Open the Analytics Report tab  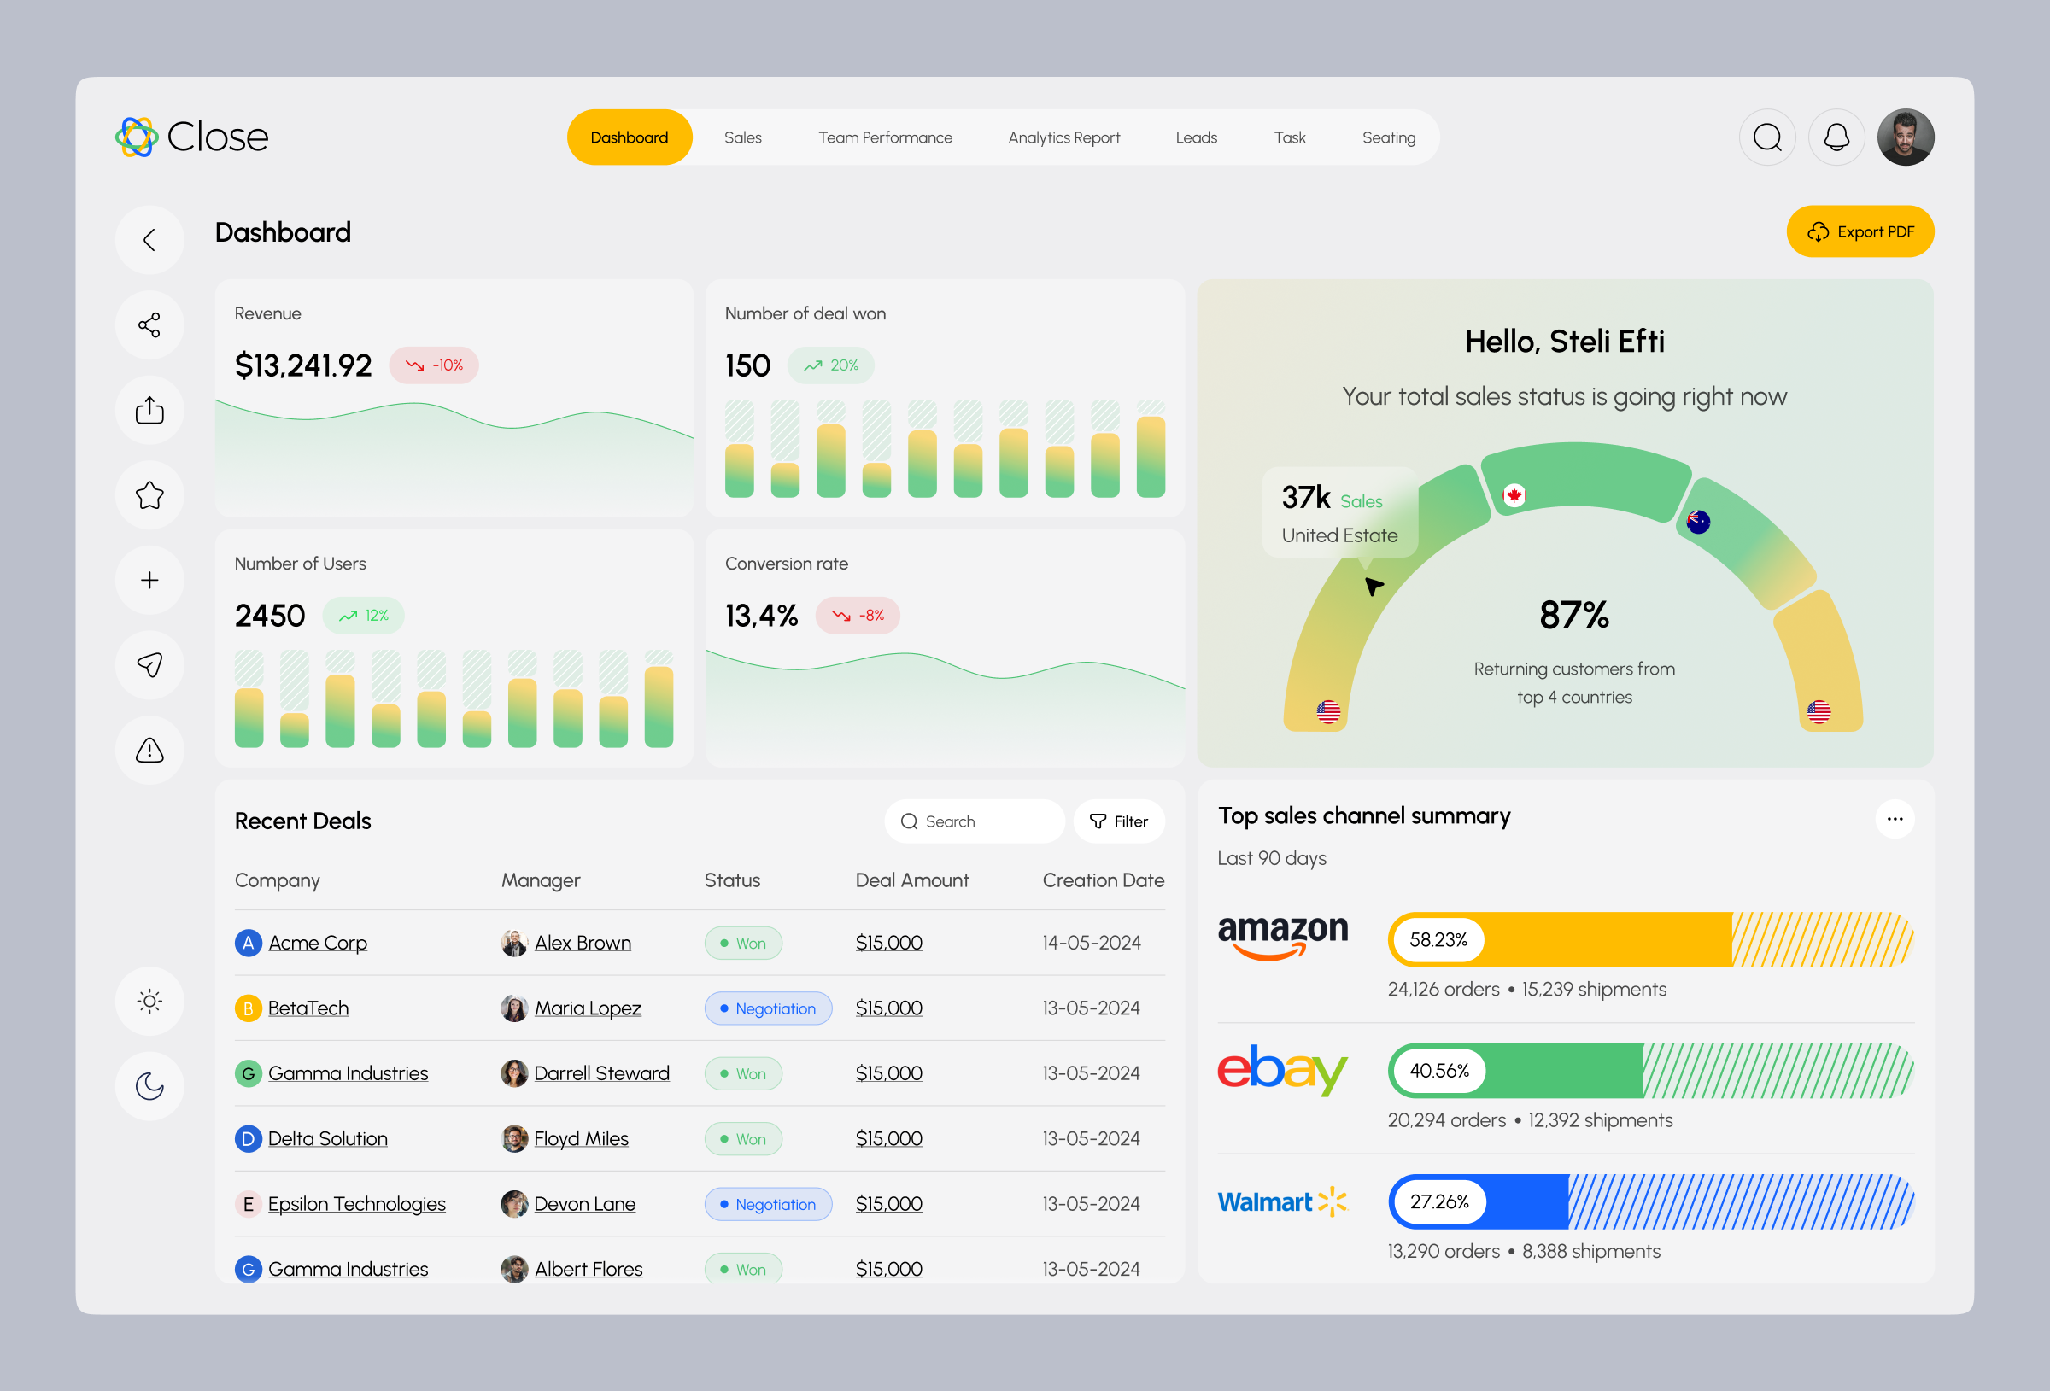[x=1063, y=137]
